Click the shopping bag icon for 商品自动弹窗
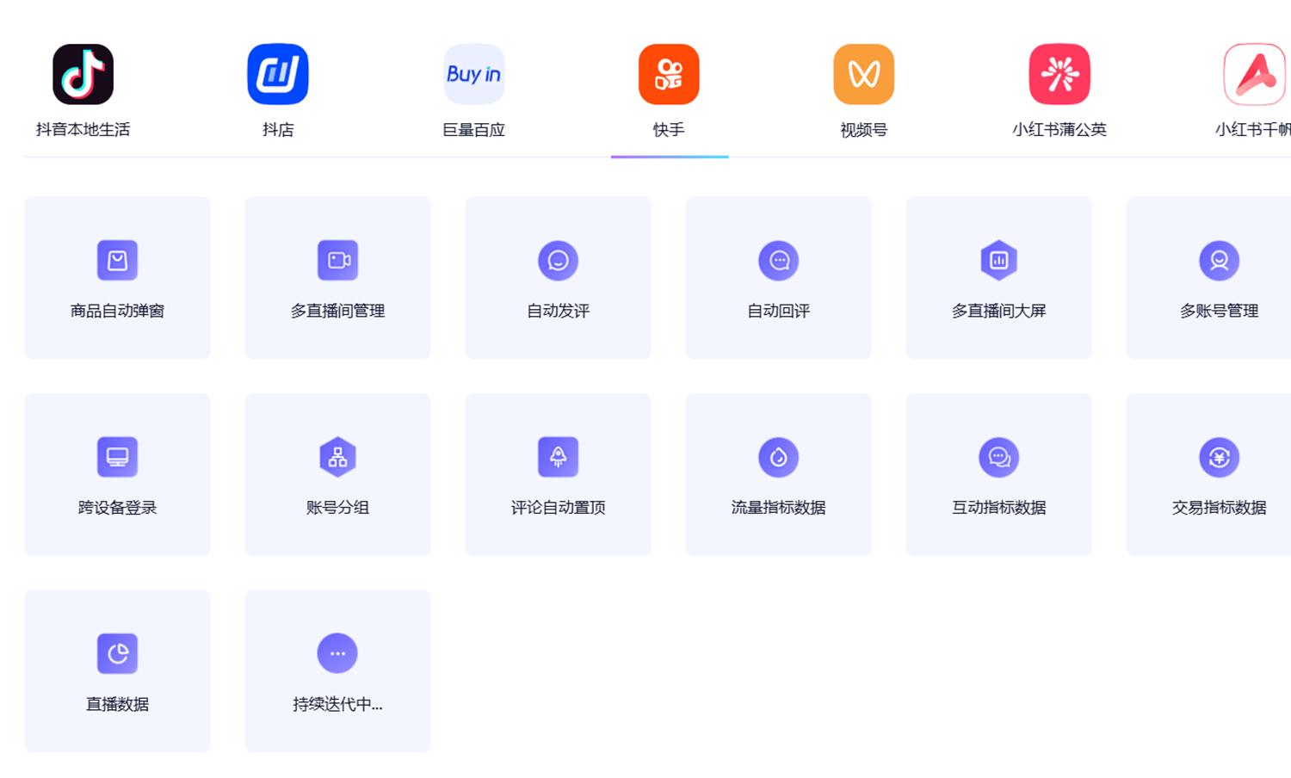Image resolution: width=1291 pixels, height=778 pixels. tap(117, 260)
